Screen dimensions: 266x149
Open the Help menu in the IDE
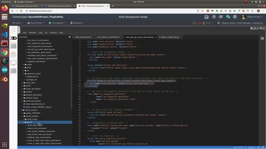(x=61, y=33)
